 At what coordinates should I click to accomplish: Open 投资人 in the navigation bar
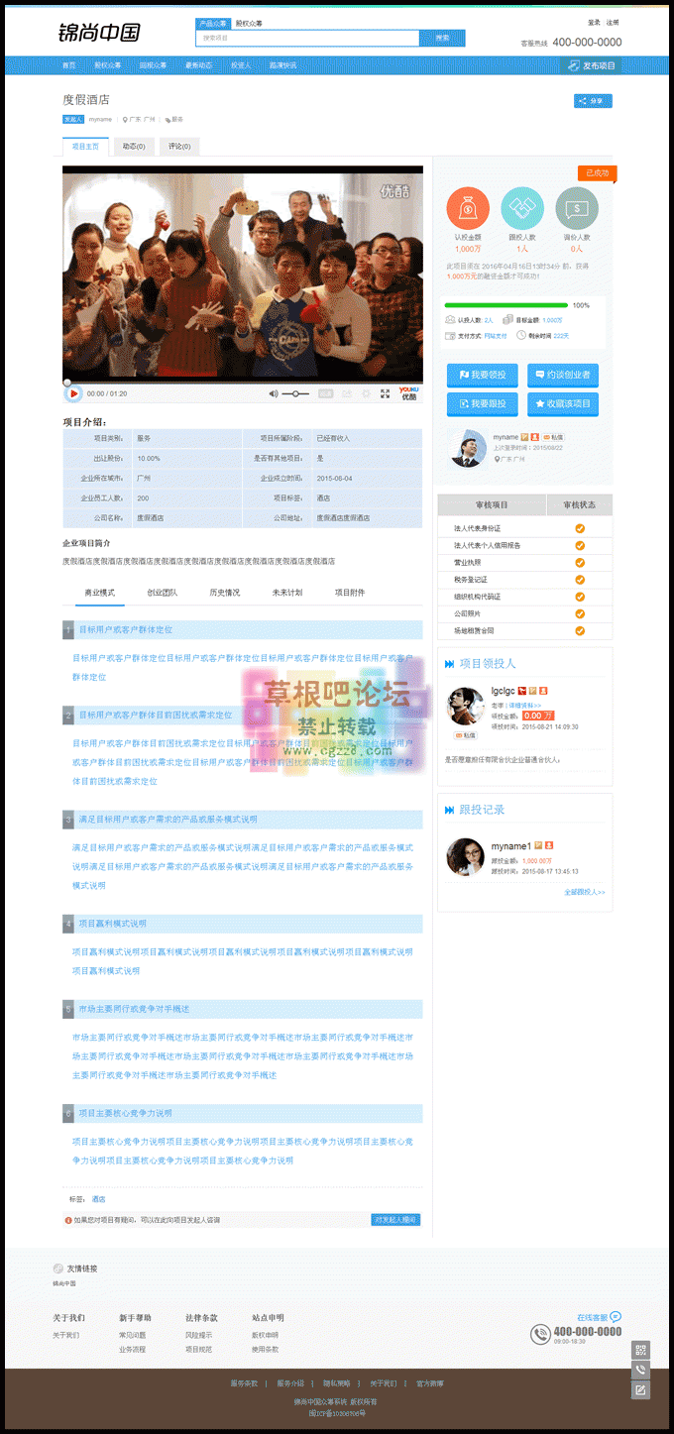(241, 65)
